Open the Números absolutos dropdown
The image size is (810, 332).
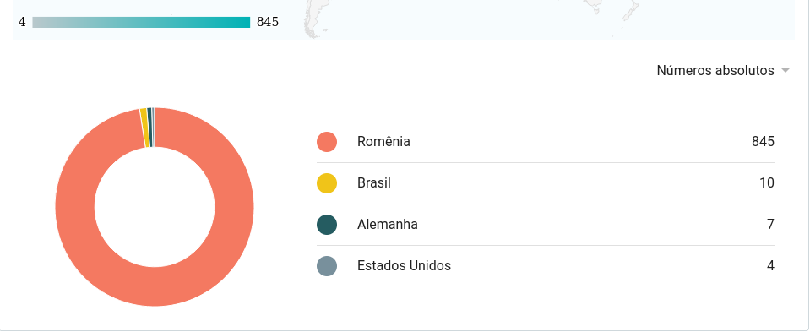(723, 71)
